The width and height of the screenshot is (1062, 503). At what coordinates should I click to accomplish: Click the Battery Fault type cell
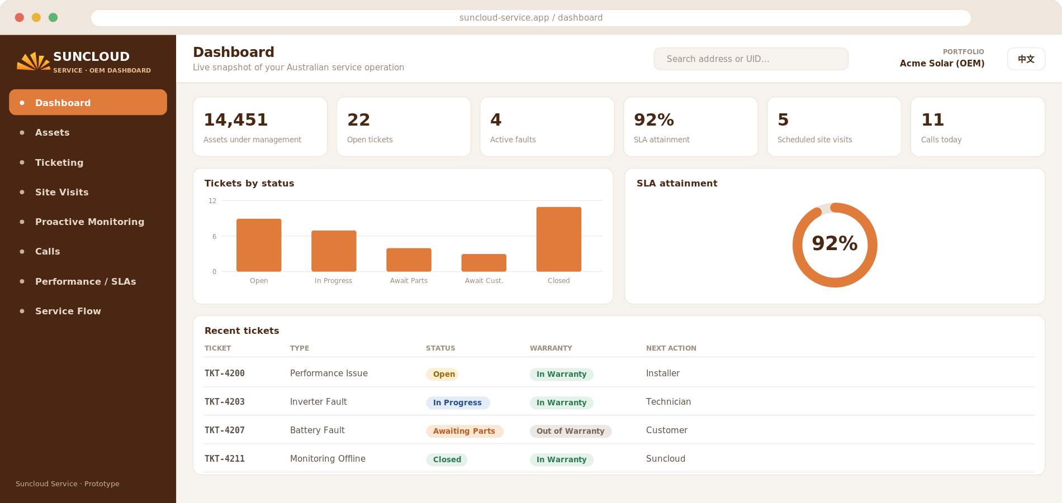317,430
